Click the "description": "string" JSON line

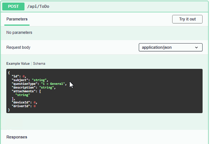coord(33,87)
